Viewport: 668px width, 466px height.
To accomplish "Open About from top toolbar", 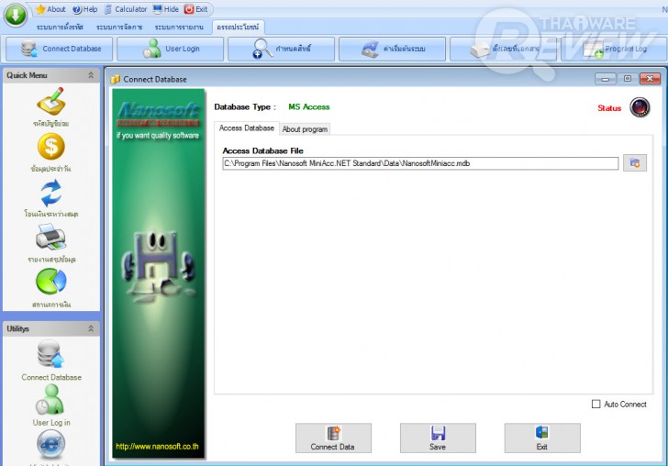I will [x=50, y=9].
